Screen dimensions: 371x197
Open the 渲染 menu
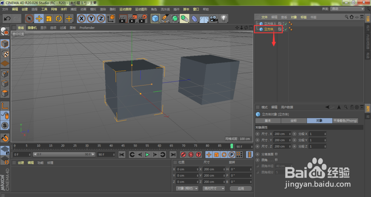[x=103, y=9]
